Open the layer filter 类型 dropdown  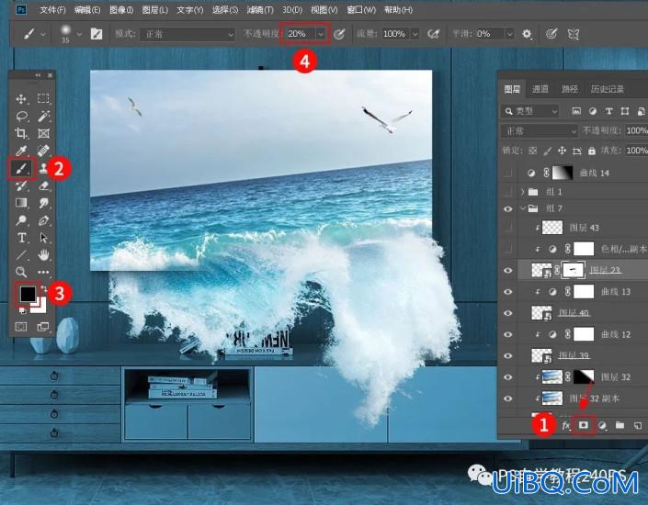[x=530, y=111]
